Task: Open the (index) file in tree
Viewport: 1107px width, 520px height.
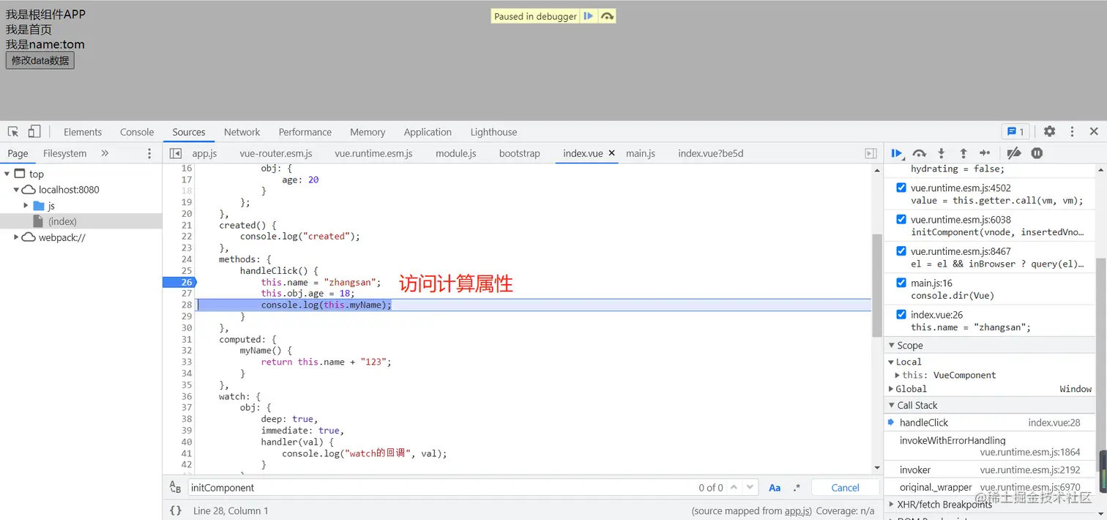Action: [x=62, y=221]
